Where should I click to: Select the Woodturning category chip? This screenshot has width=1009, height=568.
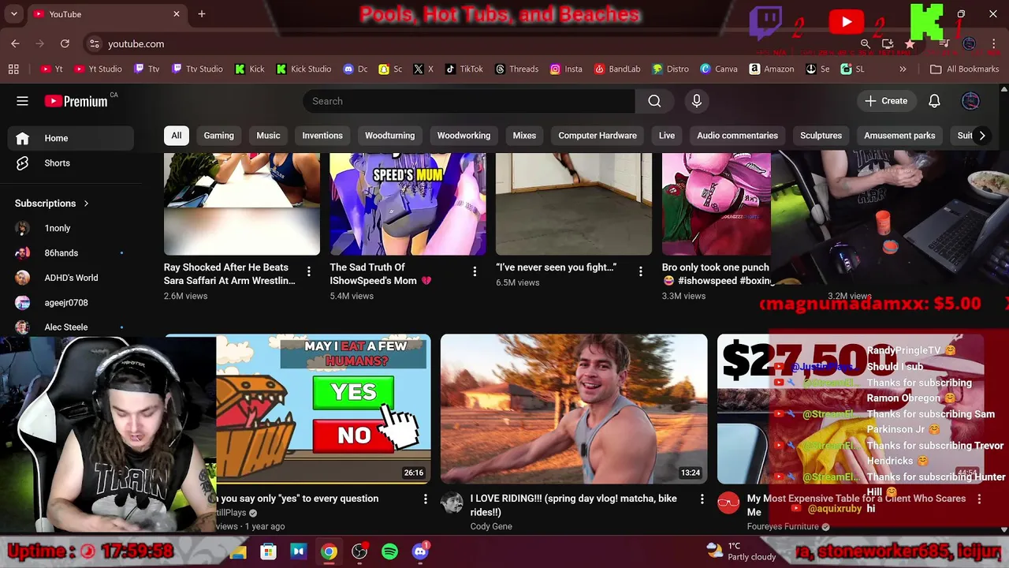pyautogui.click(x=389, y=136)
